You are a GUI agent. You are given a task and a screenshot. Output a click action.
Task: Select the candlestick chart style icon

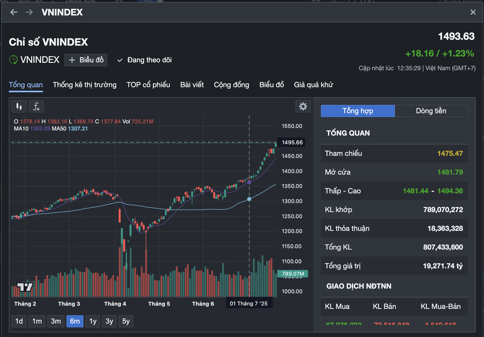click(x=19, y=106)
